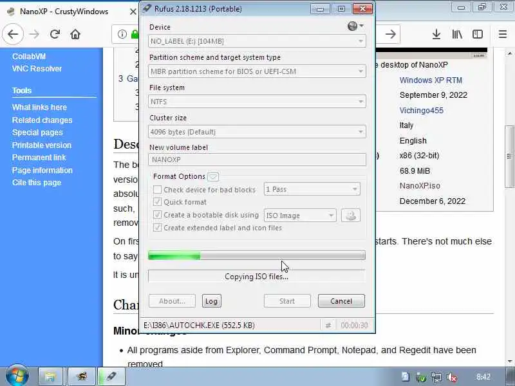
Task: Open the ISO Image dropdown
Action: coord(300,216)
